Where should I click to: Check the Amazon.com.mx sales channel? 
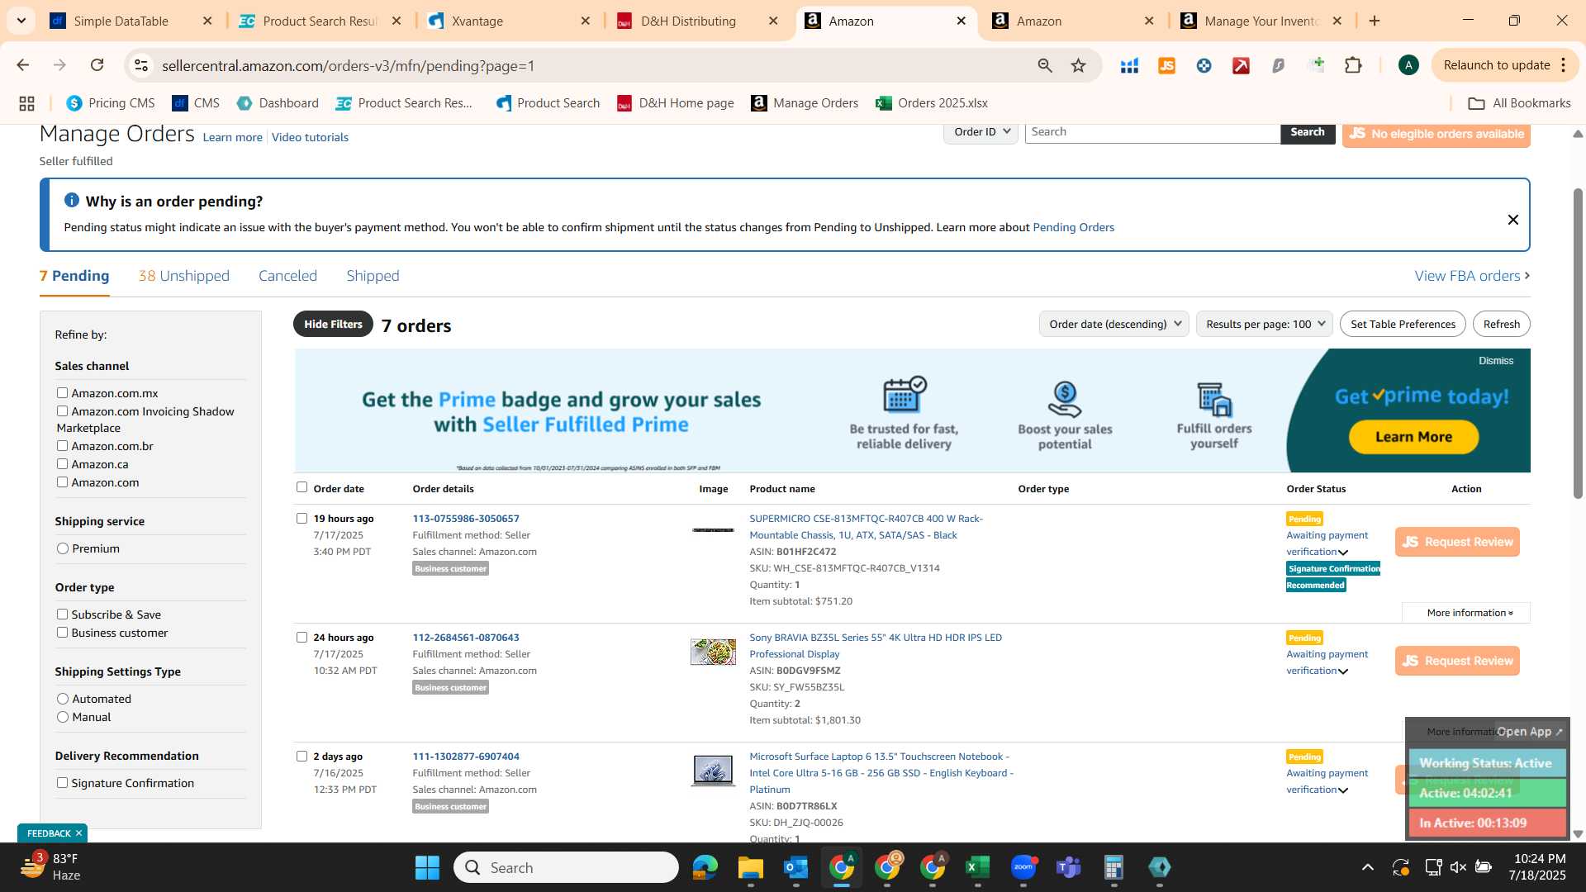click(62, 393)
